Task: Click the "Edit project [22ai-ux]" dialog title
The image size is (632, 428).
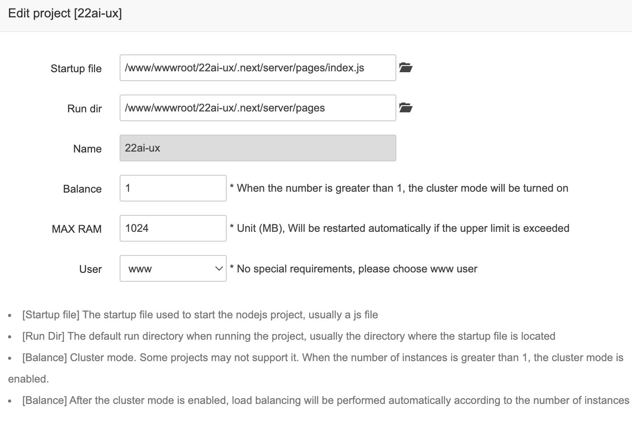Action: [x=65, y=13]
